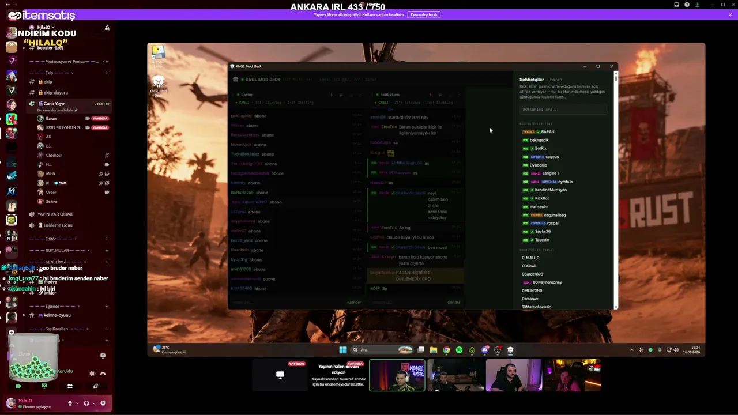Toggle noise suppression waveform icon
The height and width of the screenshot is (415, 738).
(92, 373)
